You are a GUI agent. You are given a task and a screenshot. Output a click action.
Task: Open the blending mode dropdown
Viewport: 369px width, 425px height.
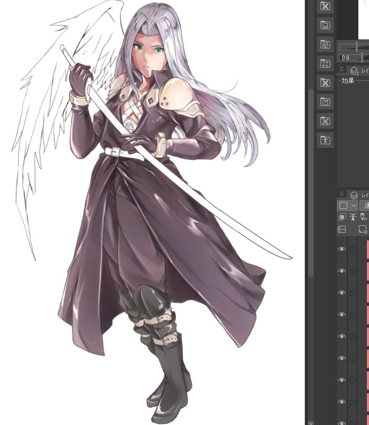(x=364, y=206)
